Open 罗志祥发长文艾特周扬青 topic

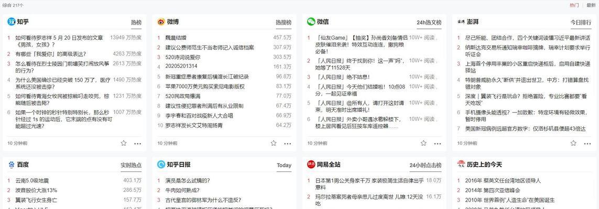(x=194, y=125)
